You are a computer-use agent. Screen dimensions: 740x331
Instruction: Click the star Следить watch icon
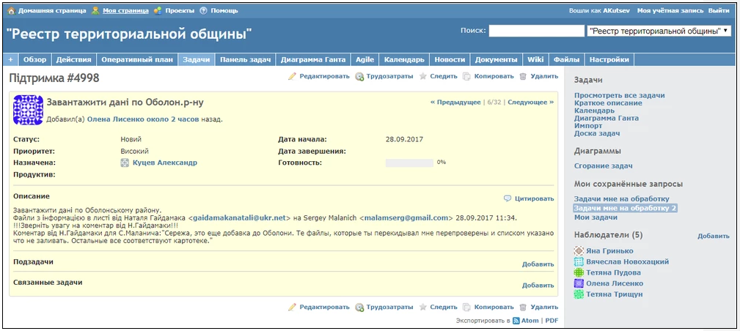[x=423, y=76]
